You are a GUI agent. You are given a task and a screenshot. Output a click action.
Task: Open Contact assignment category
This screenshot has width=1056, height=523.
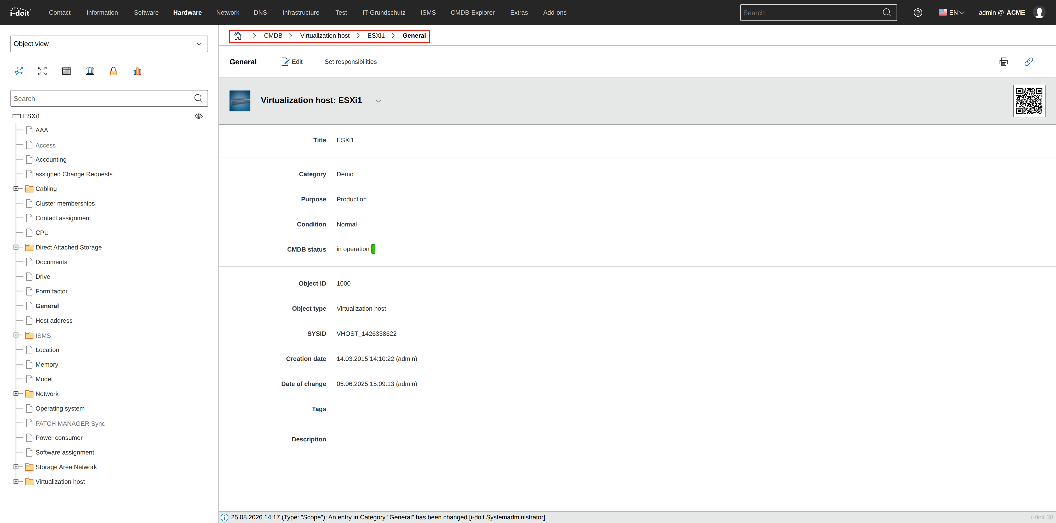coord(63,218)
